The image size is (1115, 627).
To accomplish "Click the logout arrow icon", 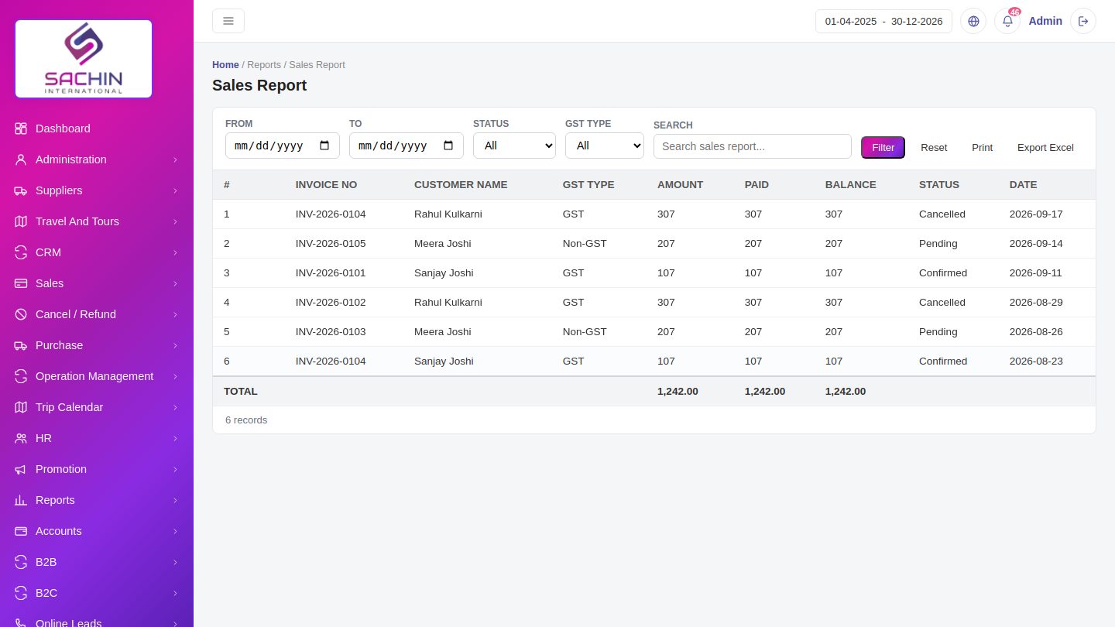I will [x=1083, y=21].
